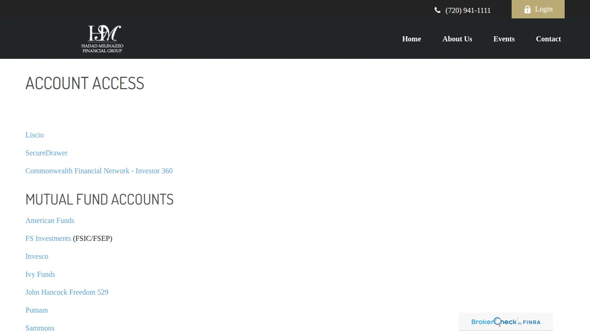Visit the Putnam link
Viewport: 590px width, 331px height.
pyautogui.click(x=36, y=310)
